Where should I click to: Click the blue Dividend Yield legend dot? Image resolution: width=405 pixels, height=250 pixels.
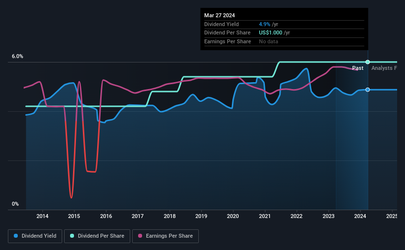pos(16,236)
